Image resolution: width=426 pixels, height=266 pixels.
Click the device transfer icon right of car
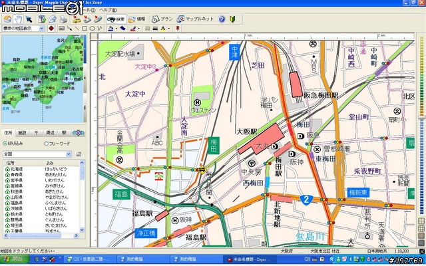pos(87,19)
